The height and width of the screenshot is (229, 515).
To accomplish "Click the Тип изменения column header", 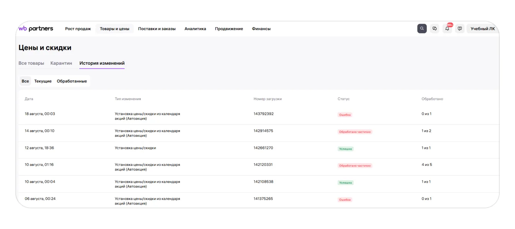I will tap(128, 99).
